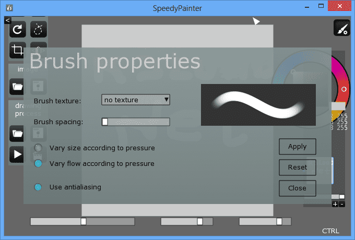Enable vary size according to pressure
Viewport: 355px width, 240px height.
click(x=38, y=148)
